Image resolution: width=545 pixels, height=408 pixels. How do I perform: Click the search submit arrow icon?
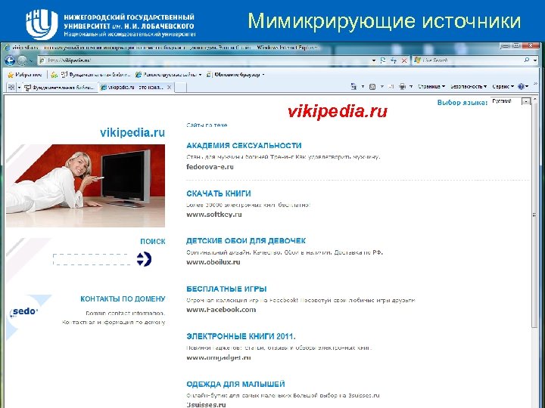coord(145,259)
